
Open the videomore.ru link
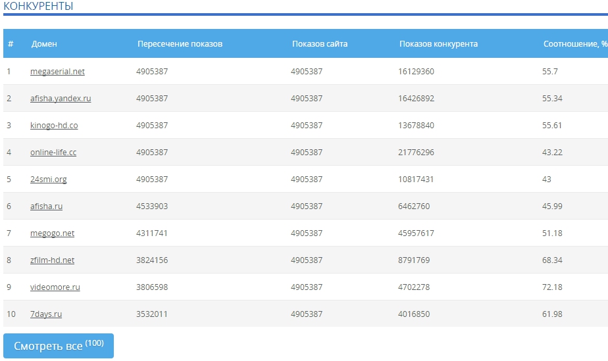[x=55, y=287]
